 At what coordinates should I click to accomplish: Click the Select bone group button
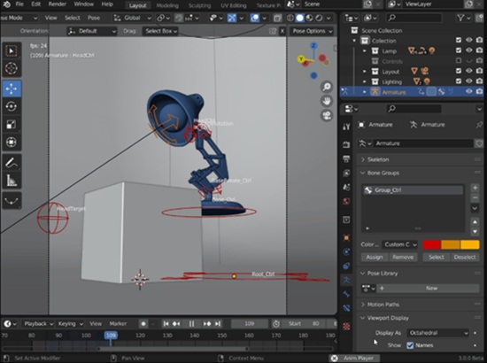tap(436, 257)
